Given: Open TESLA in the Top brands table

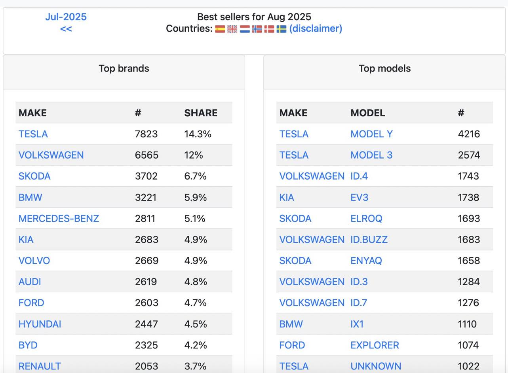Looking at the screenshot, I should [33, 134].
